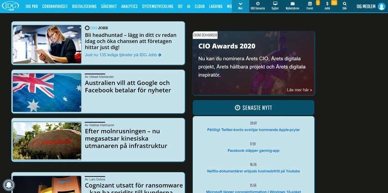
Task: Open the Cloud menu item
Action: point(200,6)
